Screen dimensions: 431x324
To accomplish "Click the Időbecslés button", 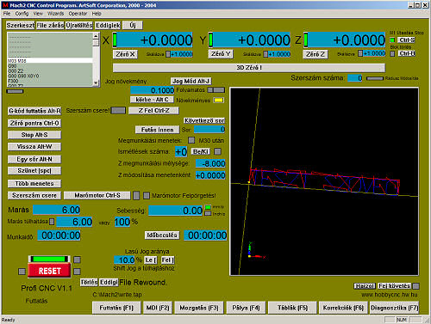I will point(162,235).
